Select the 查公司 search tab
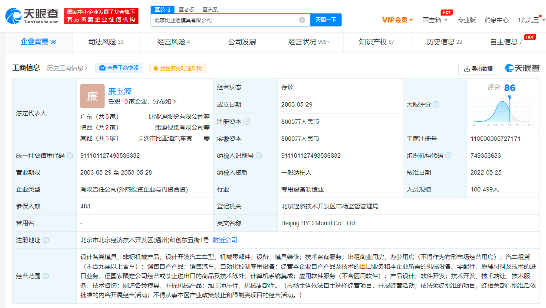546x308 pixels. (163, 9)
